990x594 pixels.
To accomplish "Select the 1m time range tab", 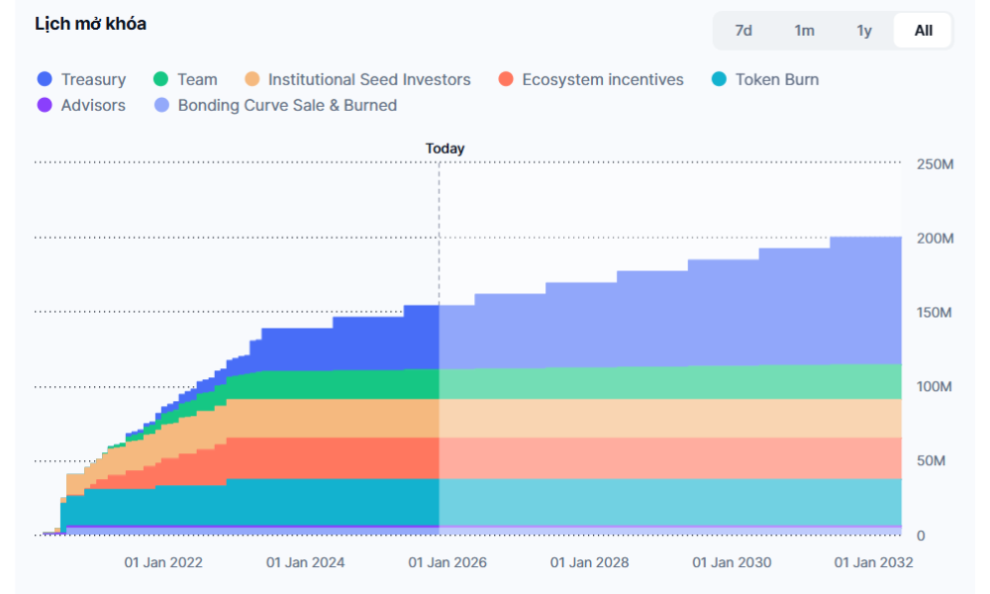I will coord(804,31).
